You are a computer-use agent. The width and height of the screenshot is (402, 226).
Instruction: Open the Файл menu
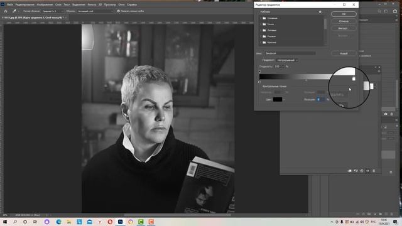pyautogui.click(x=10, y=4)
